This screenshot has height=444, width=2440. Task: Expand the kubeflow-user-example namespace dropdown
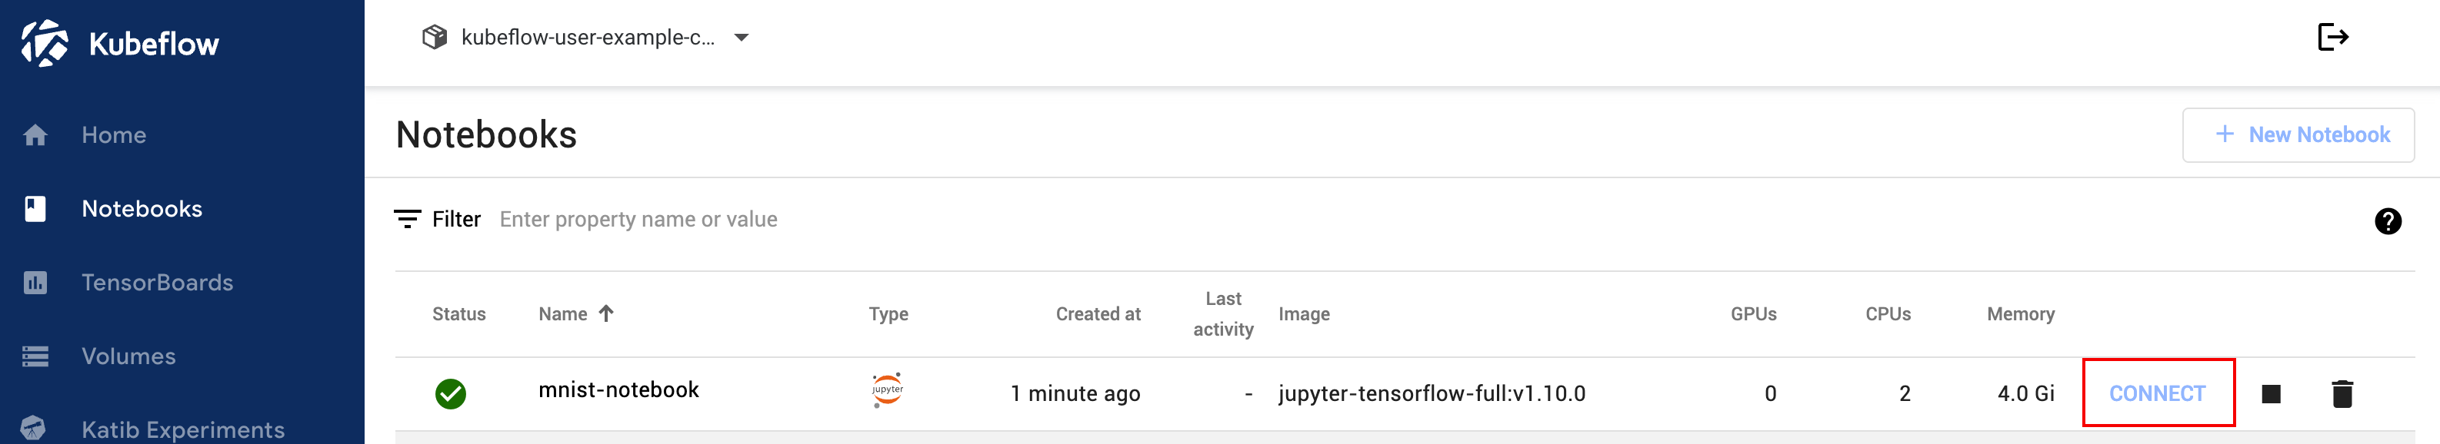(x=742, y=38)
